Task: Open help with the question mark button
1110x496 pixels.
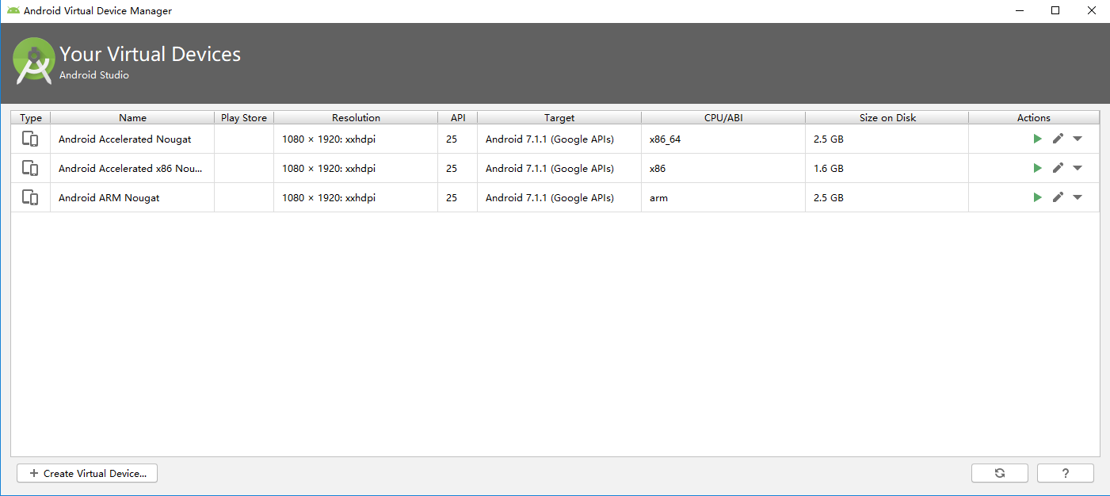Action: click(x=1066, y=473)
